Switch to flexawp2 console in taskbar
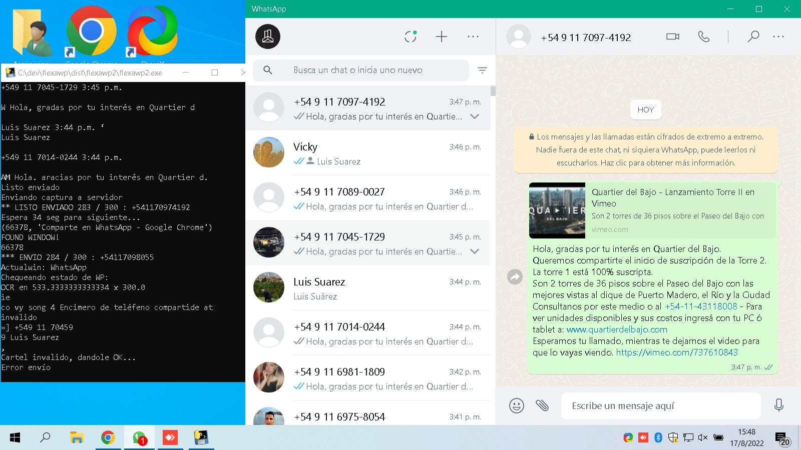The image size is (801, 450). point(201,438)
